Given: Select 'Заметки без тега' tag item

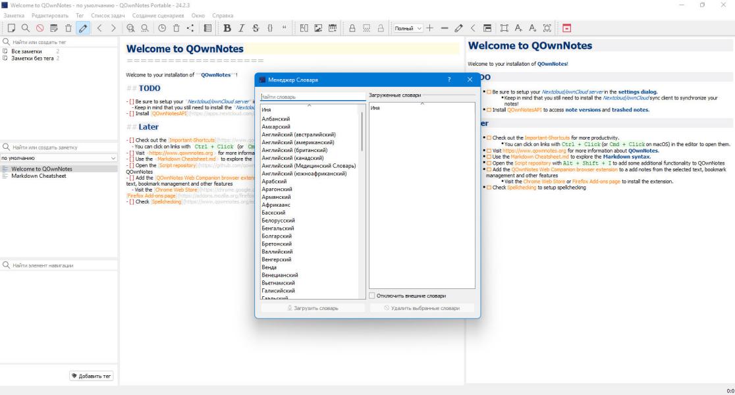Looking at the screenshot, I should 32,58.
